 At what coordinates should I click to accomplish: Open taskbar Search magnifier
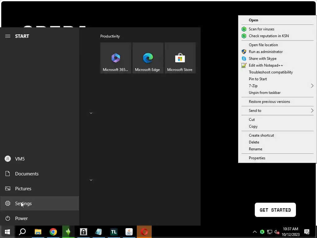[x=22, y=232]
